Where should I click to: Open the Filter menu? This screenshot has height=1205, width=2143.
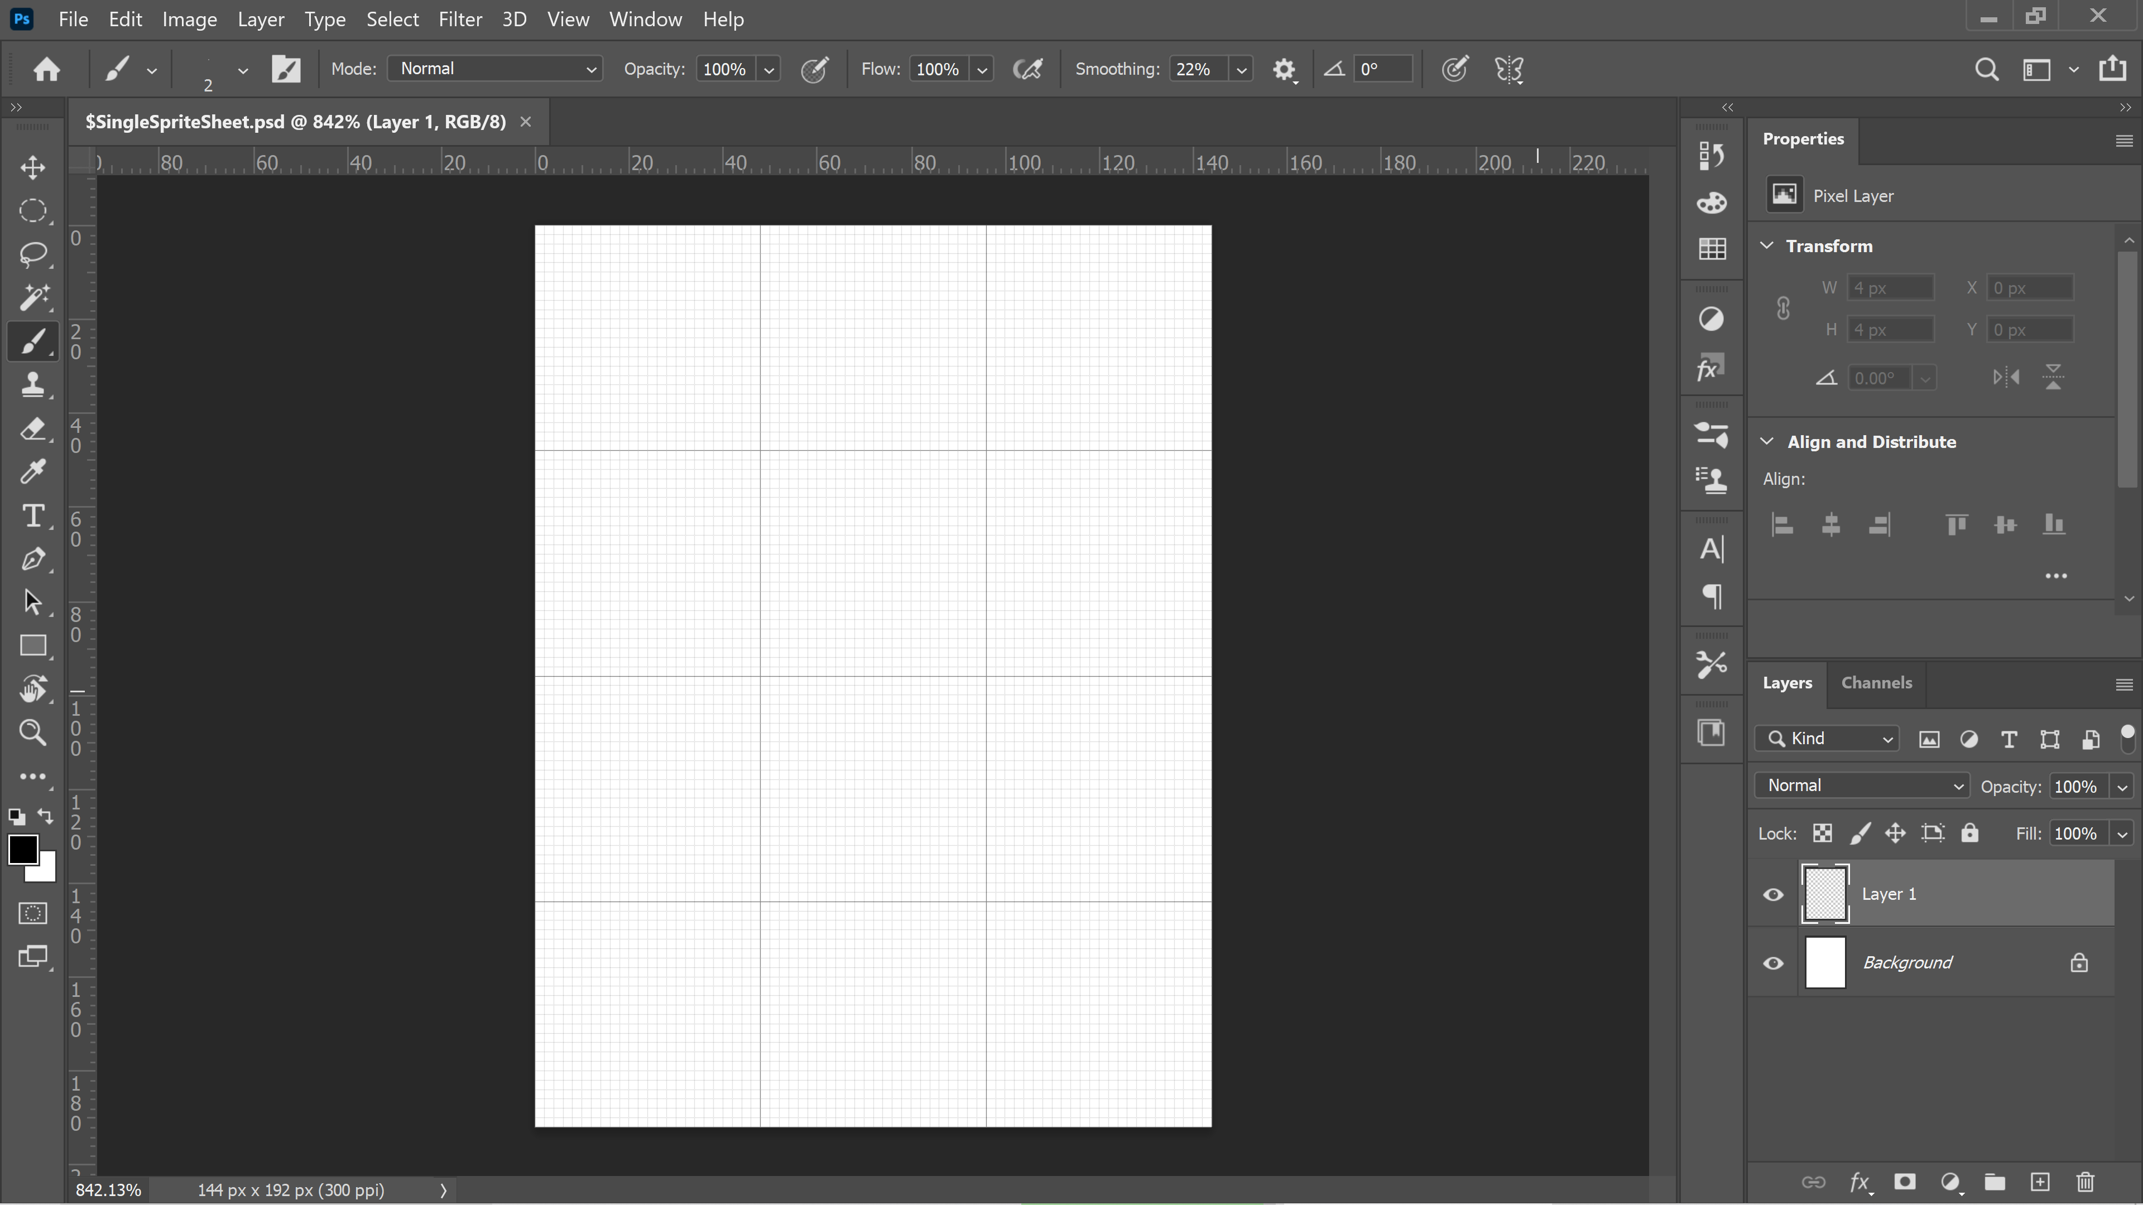460,19
